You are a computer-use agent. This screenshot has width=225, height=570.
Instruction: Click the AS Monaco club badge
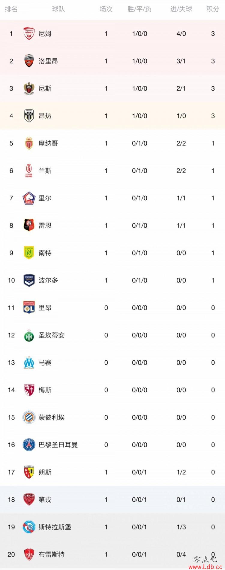coord(29,143)
